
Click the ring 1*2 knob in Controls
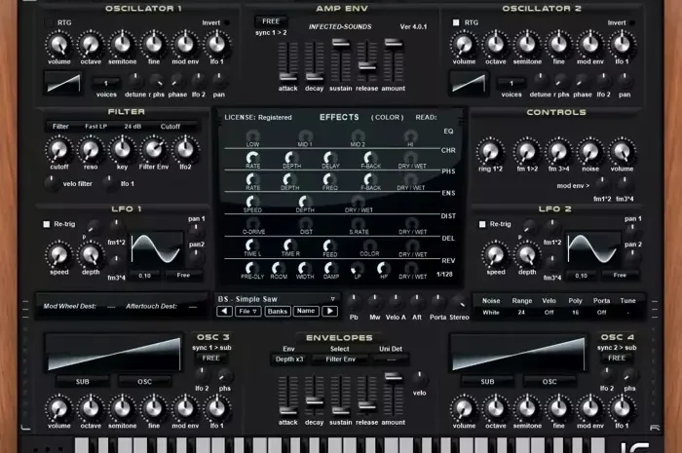coord(490,152)
